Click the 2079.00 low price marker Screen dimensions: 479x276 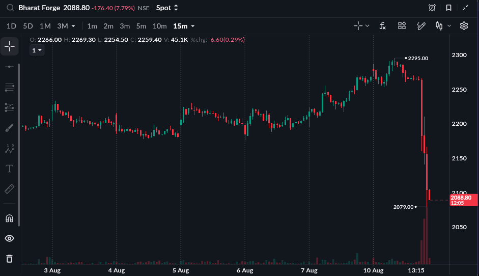403,207
